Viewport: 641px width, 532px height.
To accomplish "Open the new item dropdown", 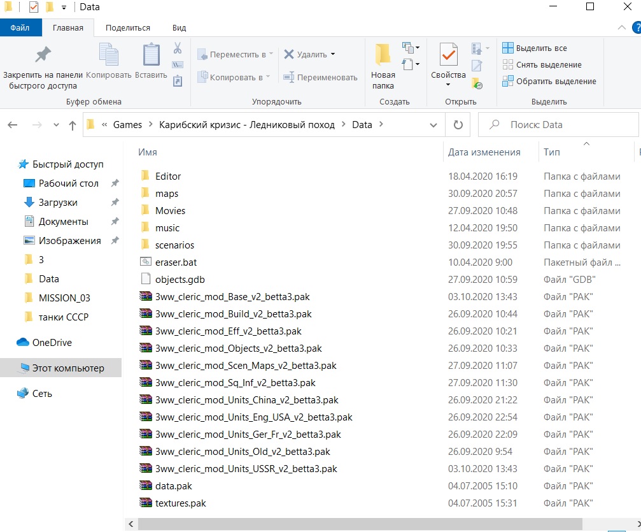I will [x=411, y=48].
